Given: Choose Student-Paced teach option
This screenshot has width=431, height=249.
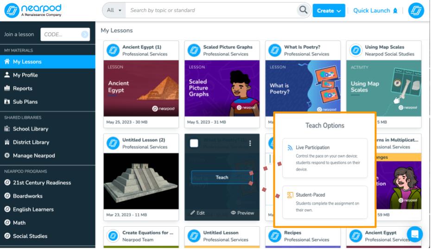Looking at the screenshot, I should coord(325,202).
